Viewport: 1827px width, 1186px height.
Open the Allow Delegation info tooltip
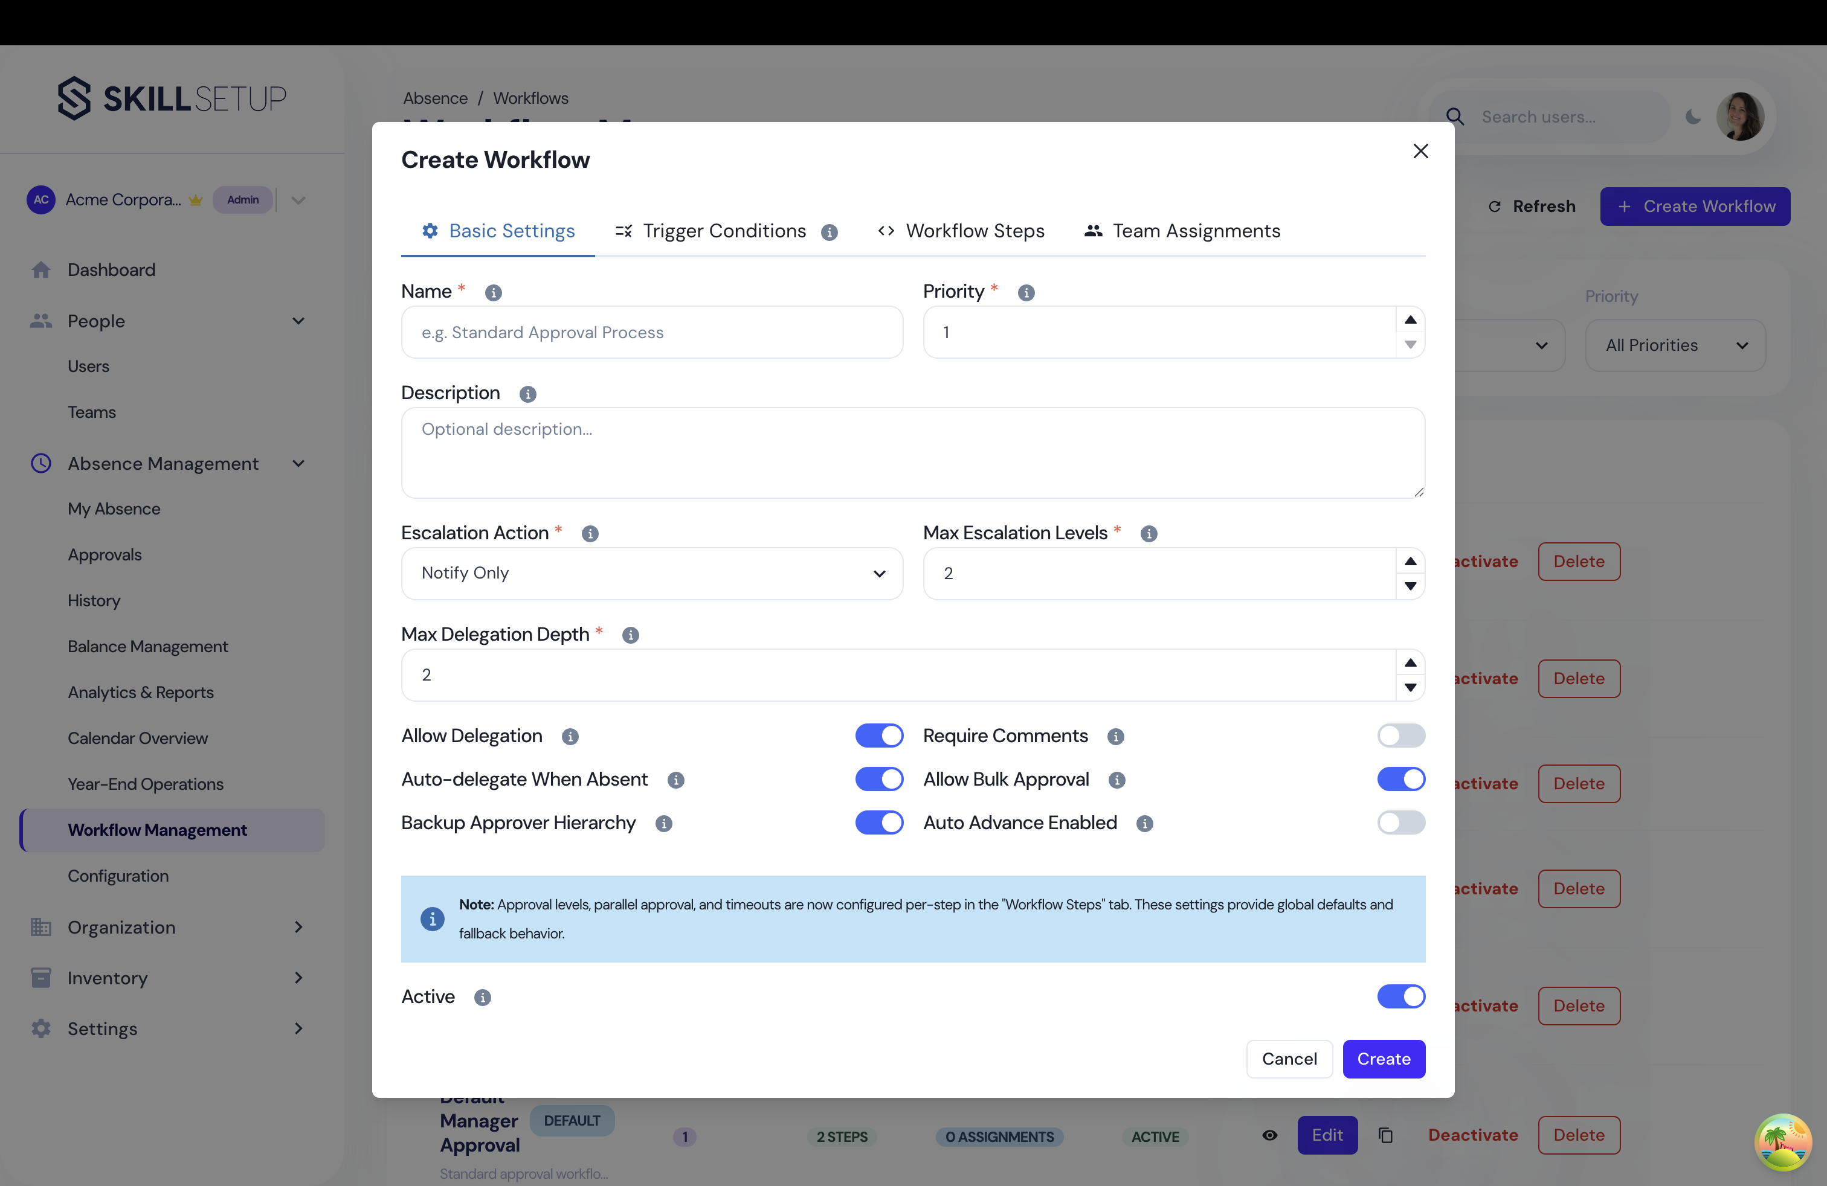(570, 737)
